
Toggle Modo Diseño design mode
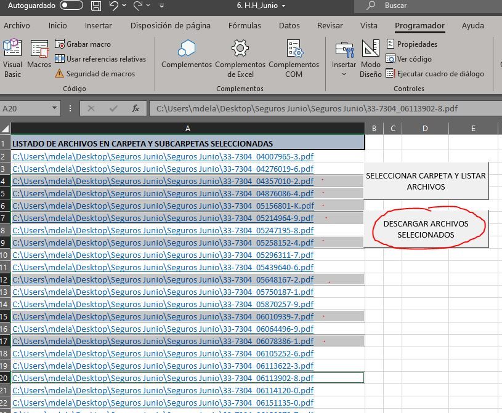pos(370,58)
